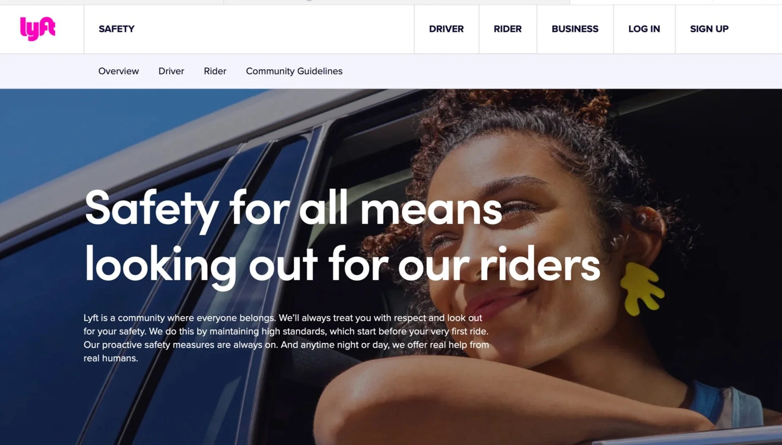Click the paragraph line starting 'Lyft is a community'
Viewport: 782px width, 445px height.
pos(283,318)
